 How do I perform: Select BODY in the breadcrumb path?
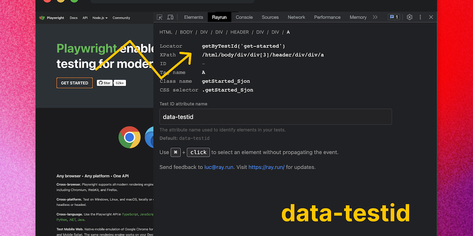tap(186, 32)
